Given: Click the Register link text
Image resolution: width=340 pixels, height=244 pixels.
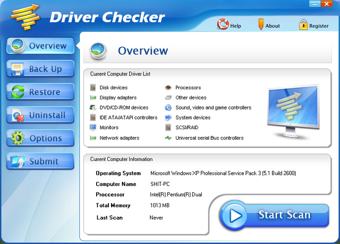Looking at the screenshot, I should click(319, 26).
